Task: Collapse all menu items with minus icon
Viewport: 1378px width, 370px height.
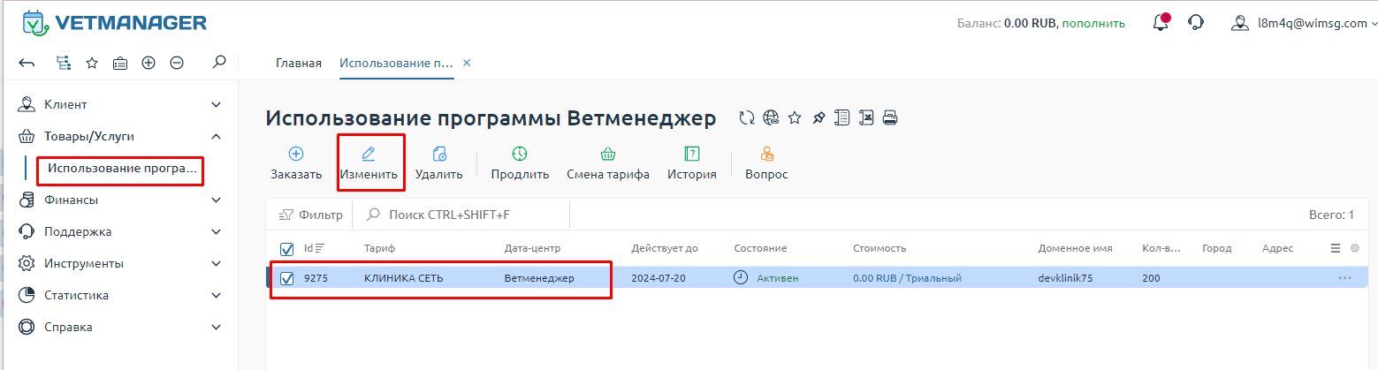Action: [x=177, y=63]
